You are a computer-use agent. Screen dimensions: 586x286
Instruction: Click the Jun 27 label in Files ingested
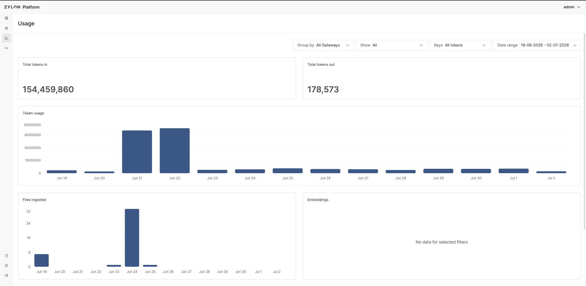pyautogui.click(x=186, y=272)
